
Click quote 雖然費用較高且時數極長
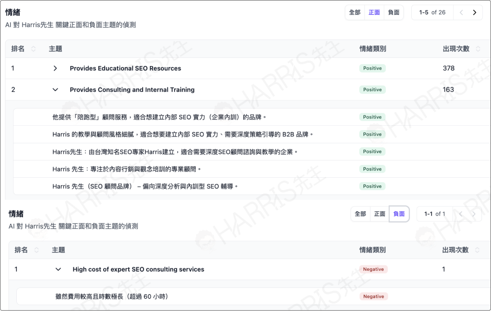tap(111, 297)
